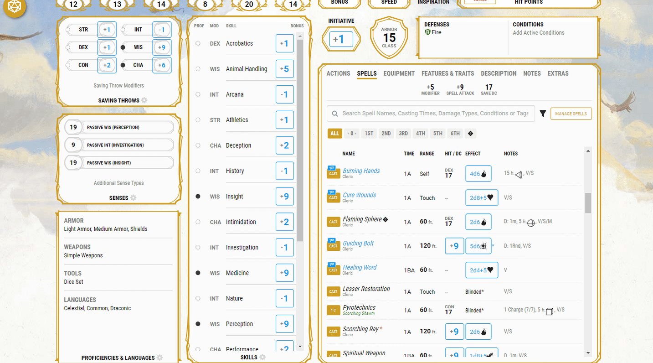653x363 pixels.
Task: Open the Features & Traits tab
Action: (x=447, y=73)
